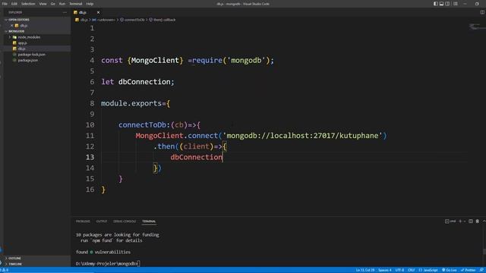This screenshot has width=486, height=273.
Task: Click UTF-8 encoding in status bar
Action: [x=399, y=270]
